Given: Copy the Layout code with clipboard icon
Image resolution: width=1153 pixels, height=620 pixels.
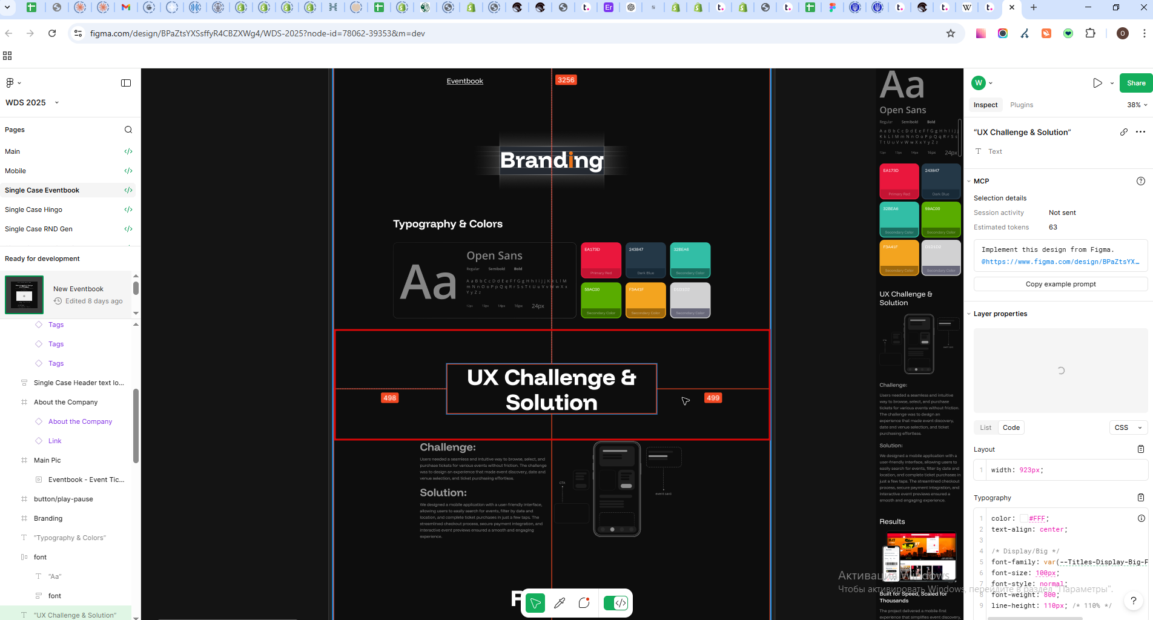Looking at the screenshot, I should click(1141, 449).
